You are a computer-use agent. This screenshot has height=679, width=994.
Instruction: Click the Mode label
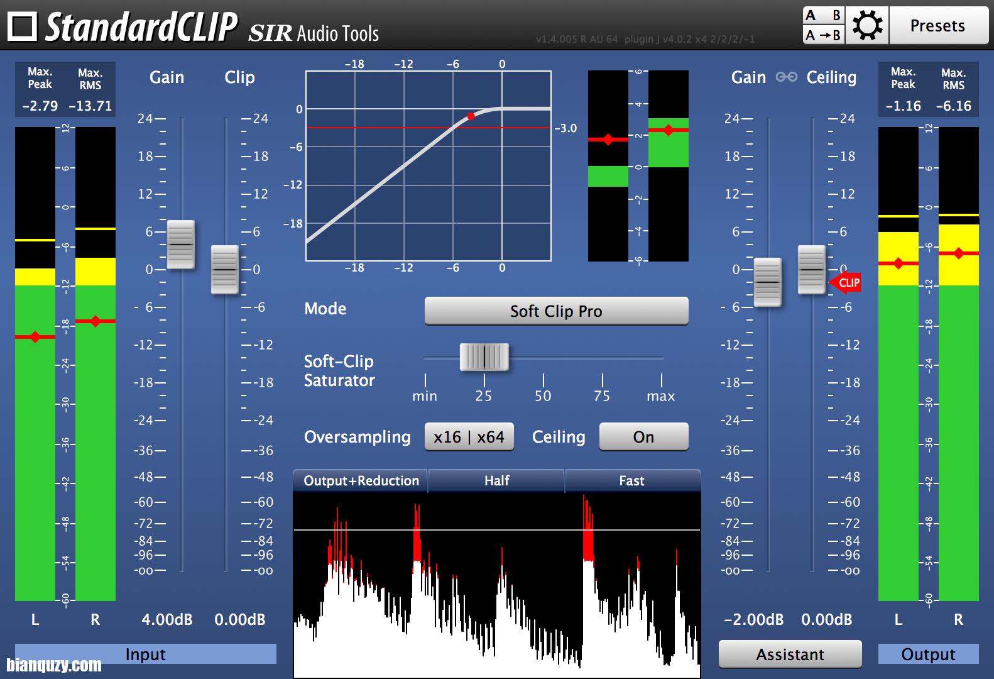click(x=325, y=309)
